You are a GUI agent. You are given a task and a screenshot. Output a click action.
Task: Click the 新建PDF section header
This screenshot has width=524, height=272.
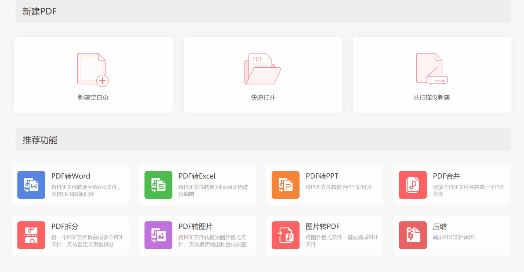click(x=40, y=11)
